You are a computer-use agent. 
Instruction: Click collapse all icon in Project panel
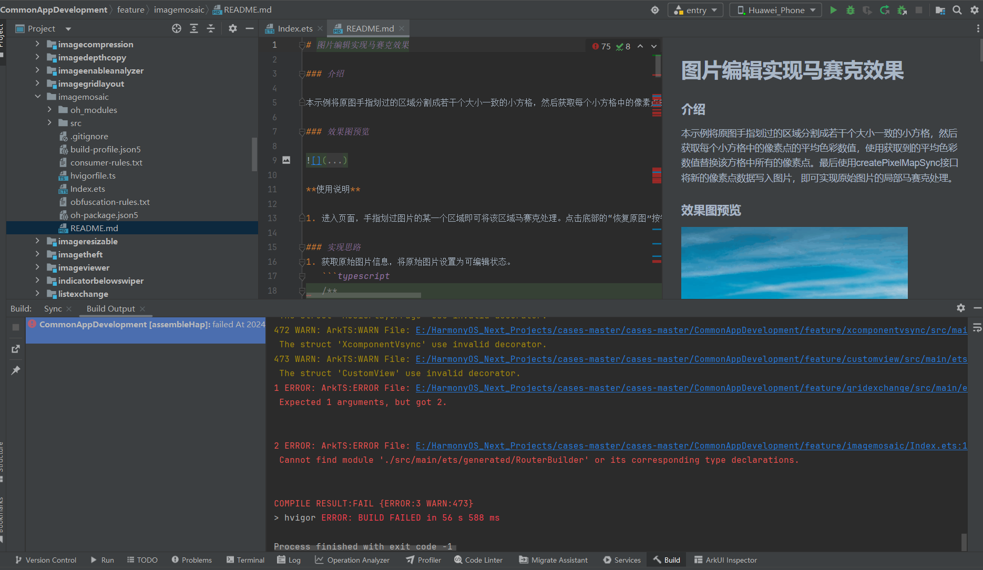tap(211, 28)
